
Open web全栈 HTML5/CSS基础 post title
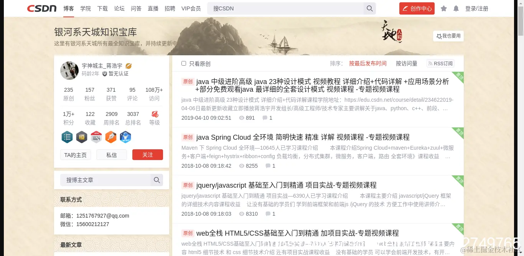click(298, 233)
